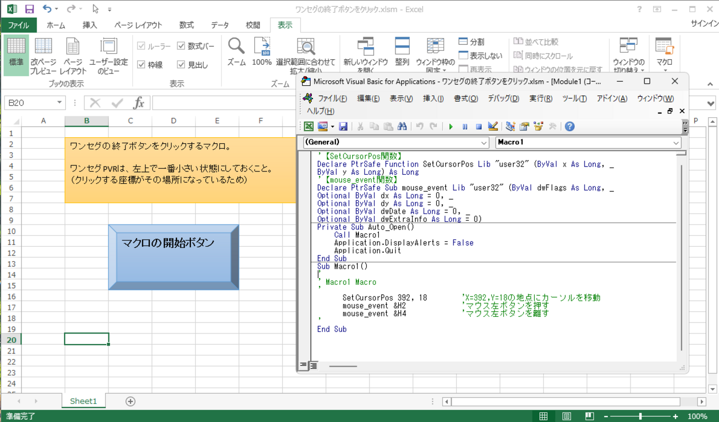719x422 pixels.
Task: Uncheck the 数式バー checkbox
Action: (x=181, y=46)
